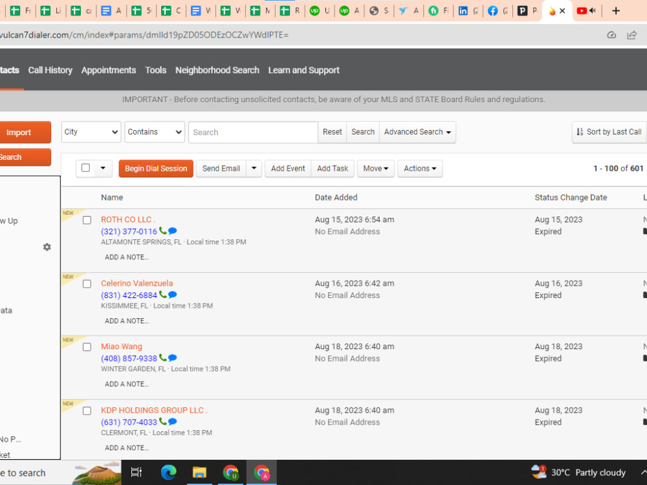Open Sort by Last Call menu
The height and width of the screenshot is (485, 647).
pos(609,132)
